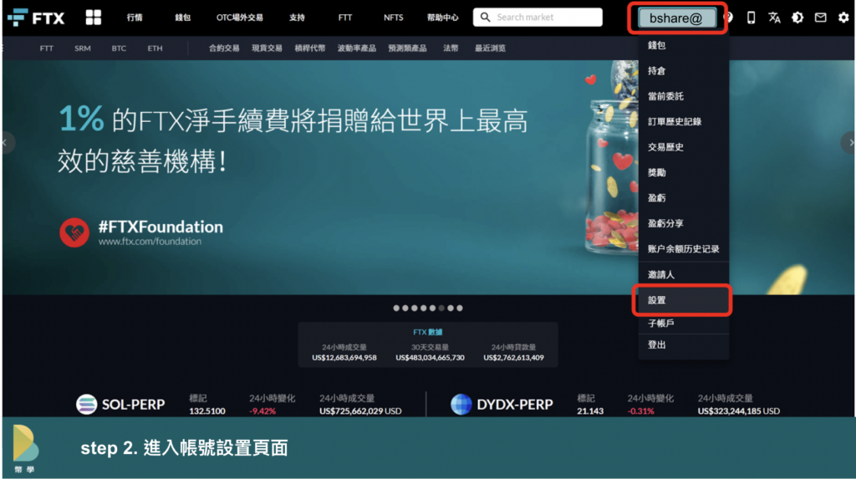
Task: Choose 獎勵 in account menu
Action: click(x=684, y=172)
